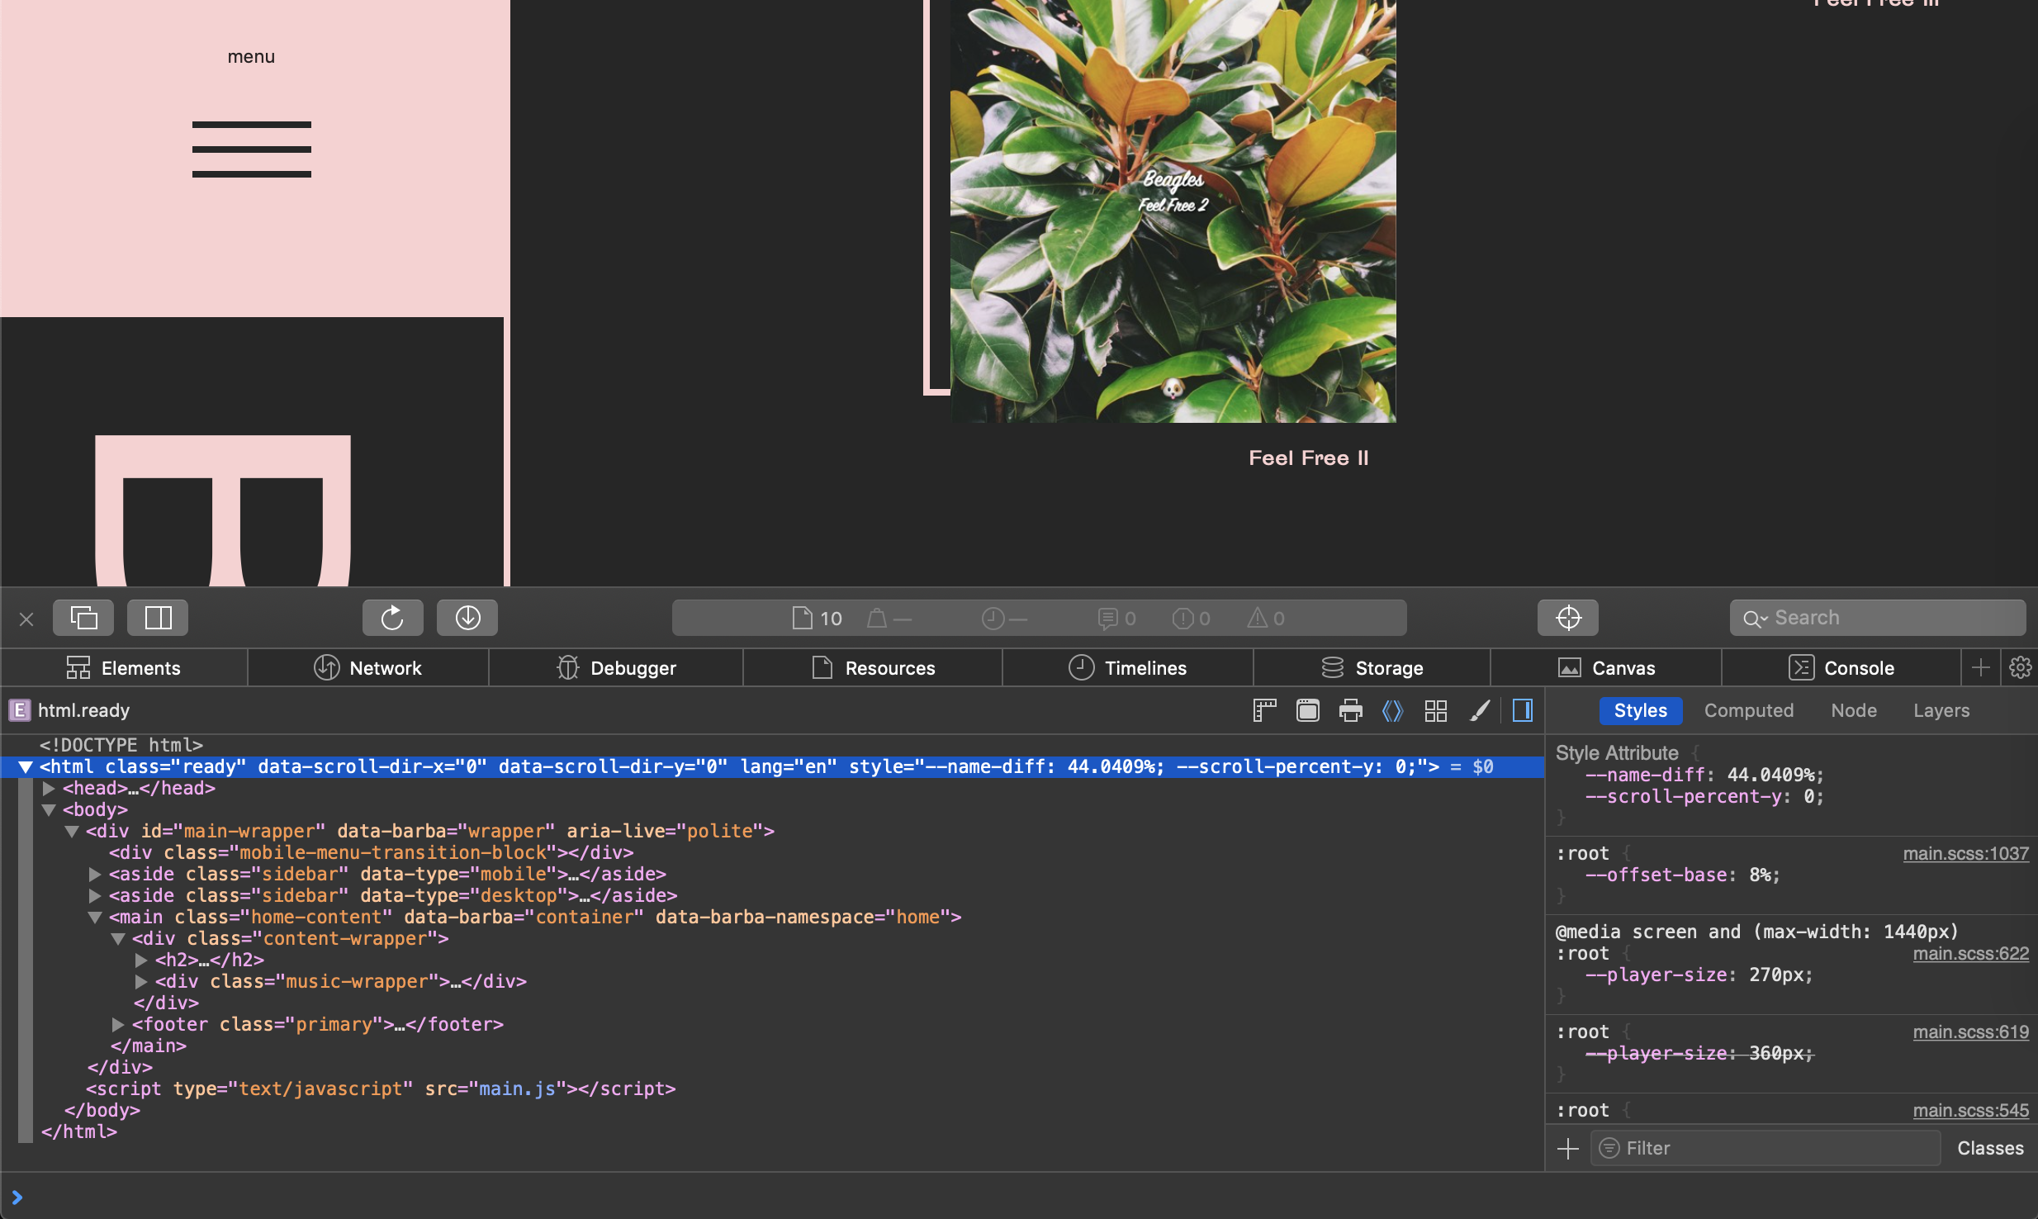
Task: Switch to the Network tab
Action: click(x=368, y=667)
